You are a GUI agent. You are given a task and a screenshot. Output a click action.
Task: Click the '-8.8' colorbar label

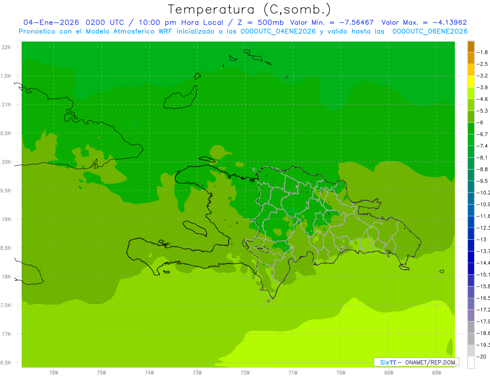pyautogui.click(x=482, y=169)
